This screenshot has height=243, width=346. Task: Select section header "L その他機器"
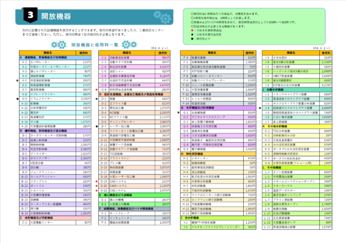click(x=297, y=168)
